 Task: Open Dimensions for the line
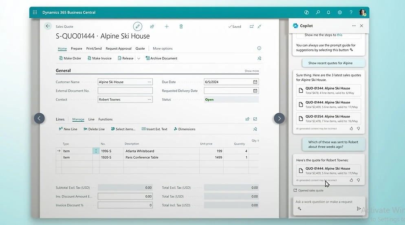coord(185,129)
